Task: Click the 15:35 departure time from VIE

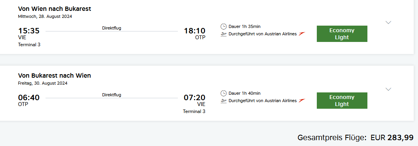Action: point(29,31)
